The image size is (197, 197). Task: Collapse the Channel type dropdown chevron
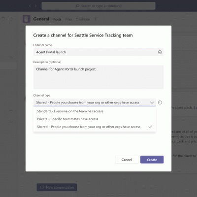click(152, 102)
